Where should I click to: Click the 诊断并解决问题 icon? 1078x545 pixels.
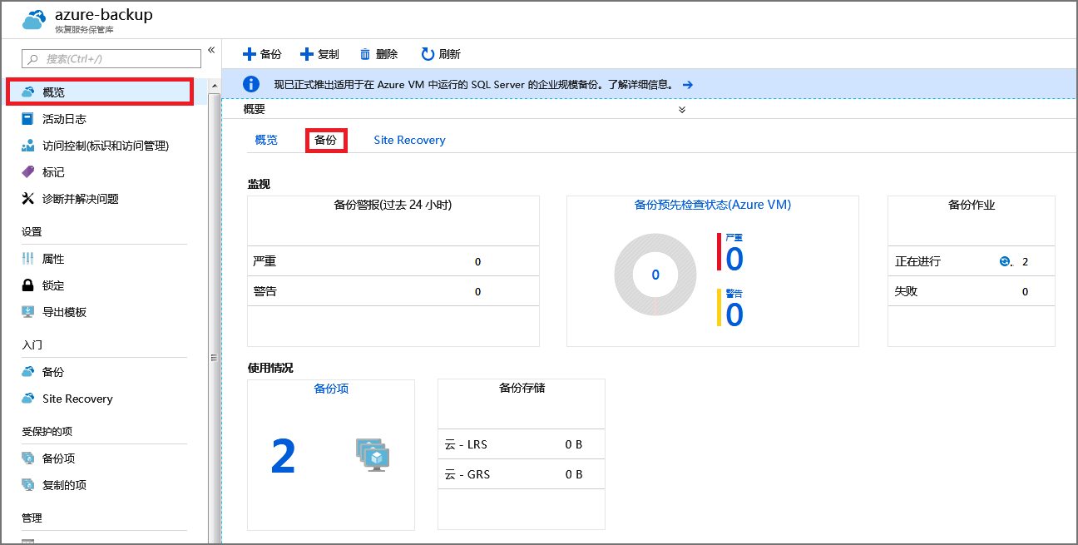pos(27,198)
